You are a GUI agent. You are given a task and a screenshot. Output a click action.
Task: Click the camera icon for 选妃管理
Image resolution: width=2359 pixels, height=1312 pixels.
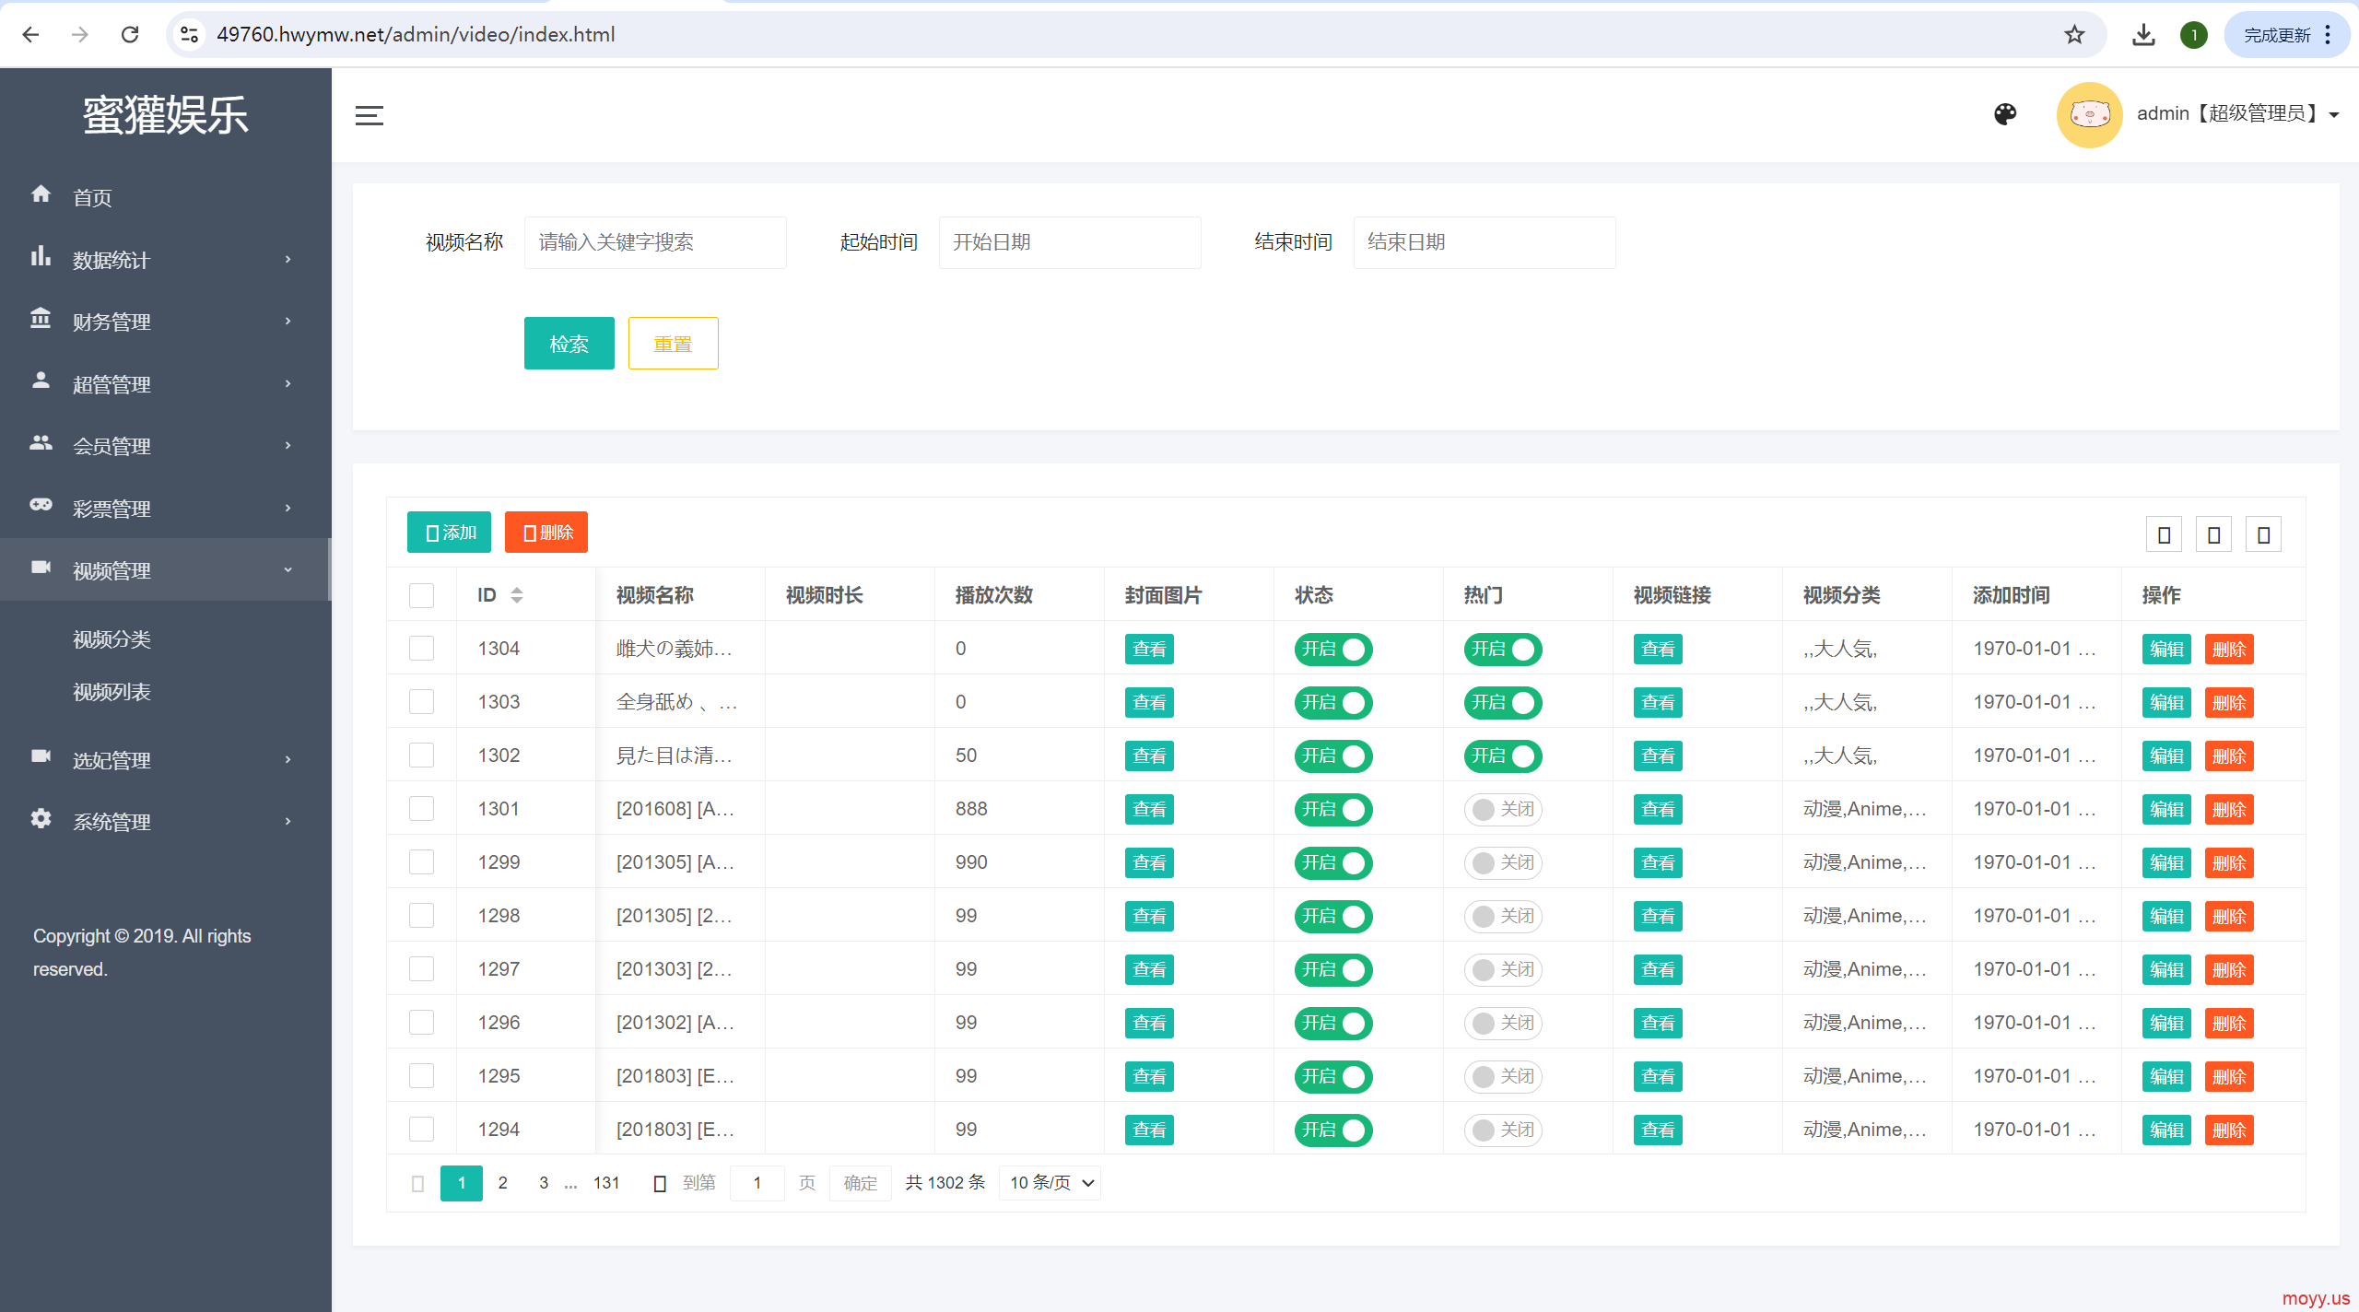point(41,756)
